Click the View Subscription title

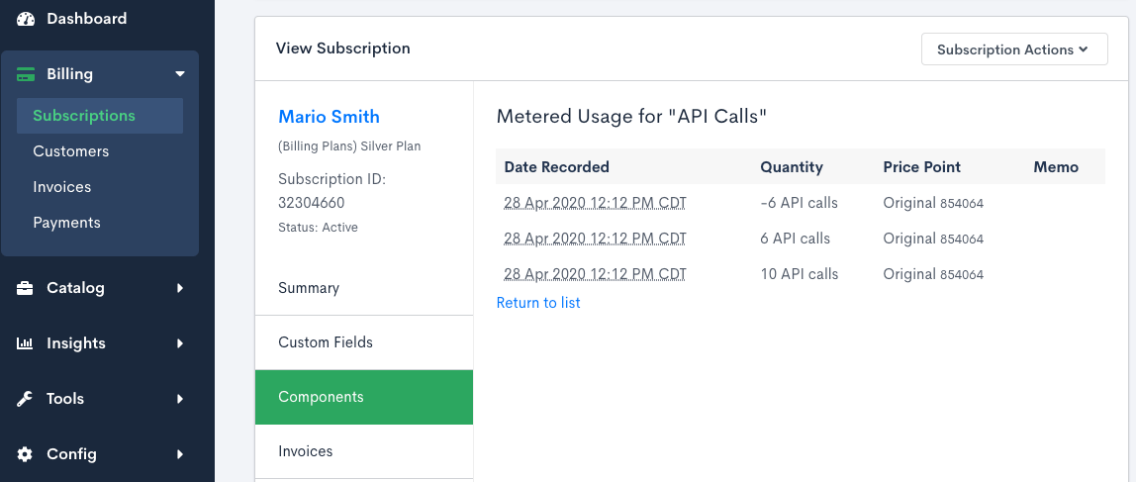pyautogui.click(x=342, y=48)
